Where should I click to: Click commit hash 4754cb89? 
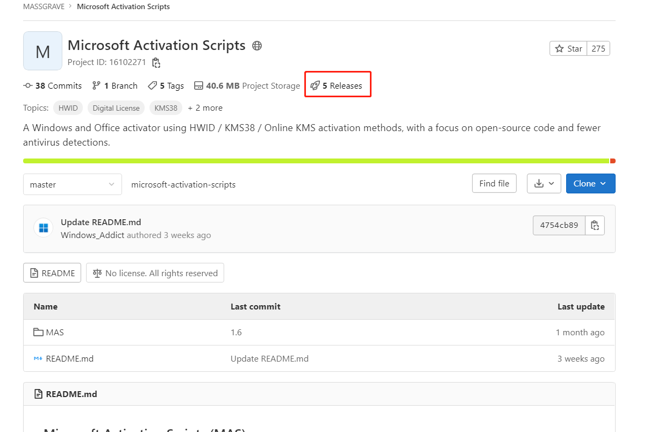coord(559,225)
